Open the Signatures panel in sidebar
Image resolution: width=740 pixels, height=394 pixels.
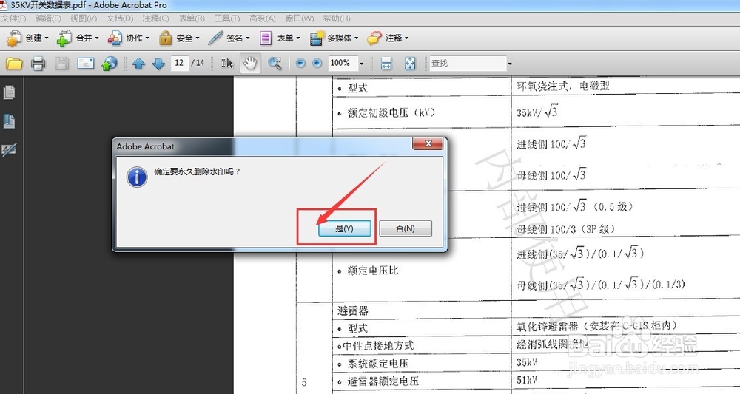[9, 150]
